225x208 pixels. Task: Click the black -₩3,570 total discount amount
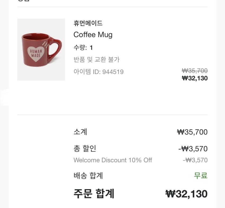pyautogui.click(x=193, y=149)
